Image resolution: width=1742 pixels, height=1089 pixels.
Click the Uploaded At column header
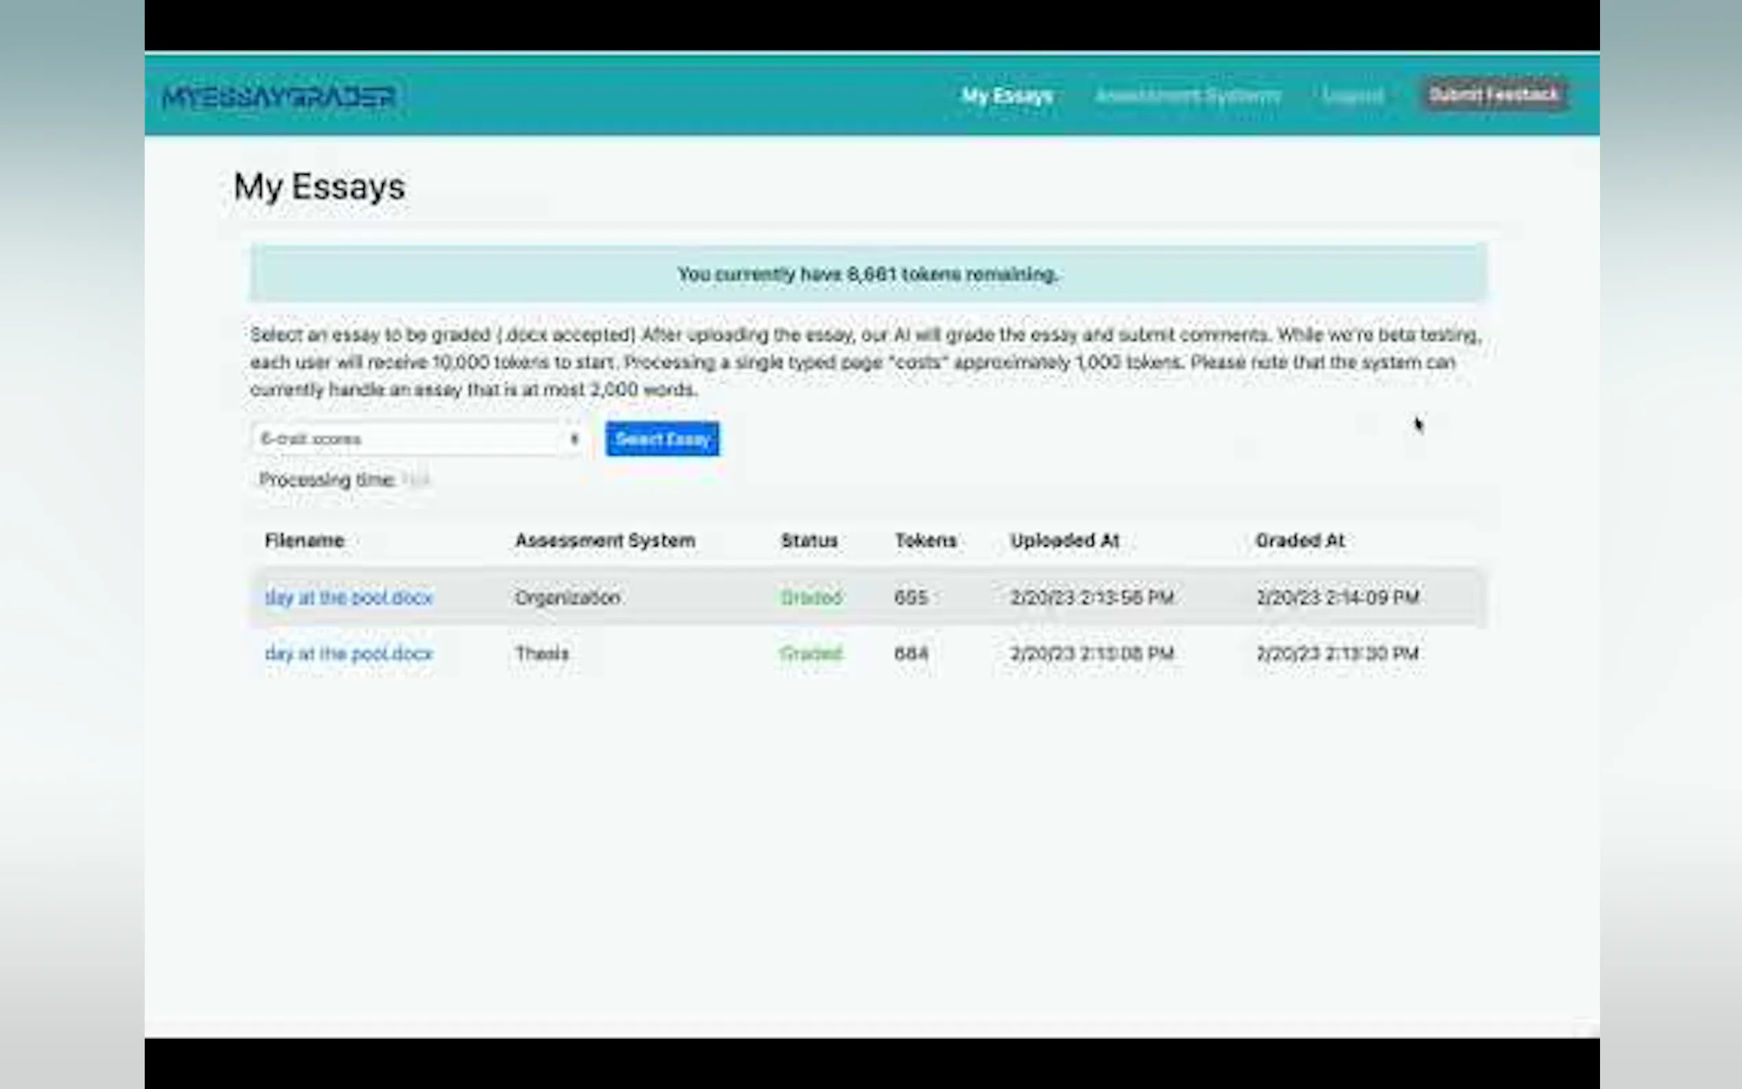point(1064,541)
